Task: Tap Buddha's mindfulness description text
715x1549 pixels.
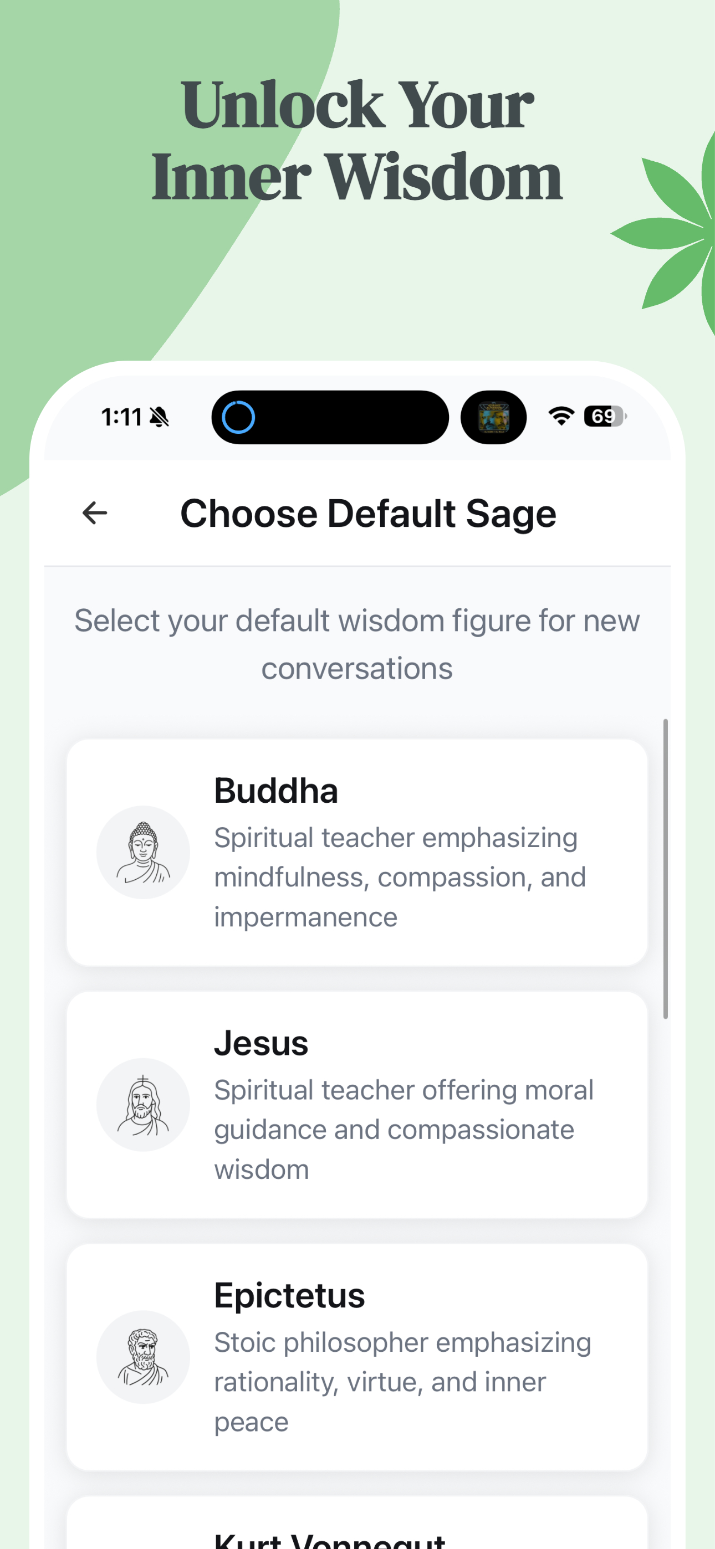Action: pos(400,878)
